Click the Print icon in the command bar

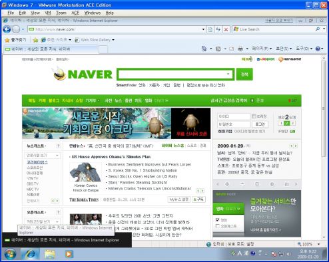click(x=240, y=49)
